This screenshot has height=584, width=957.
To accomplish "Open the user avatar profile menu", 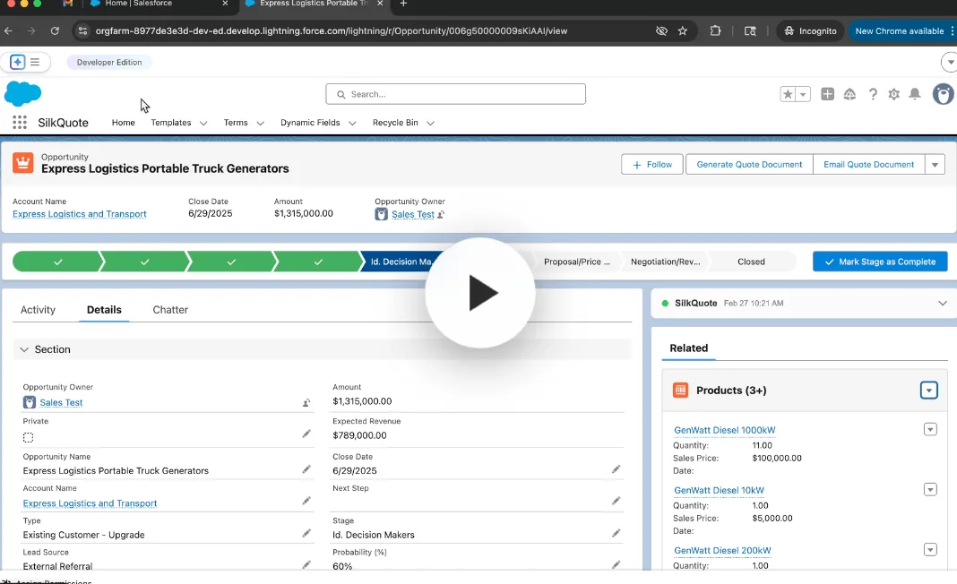I will point(943,94).
